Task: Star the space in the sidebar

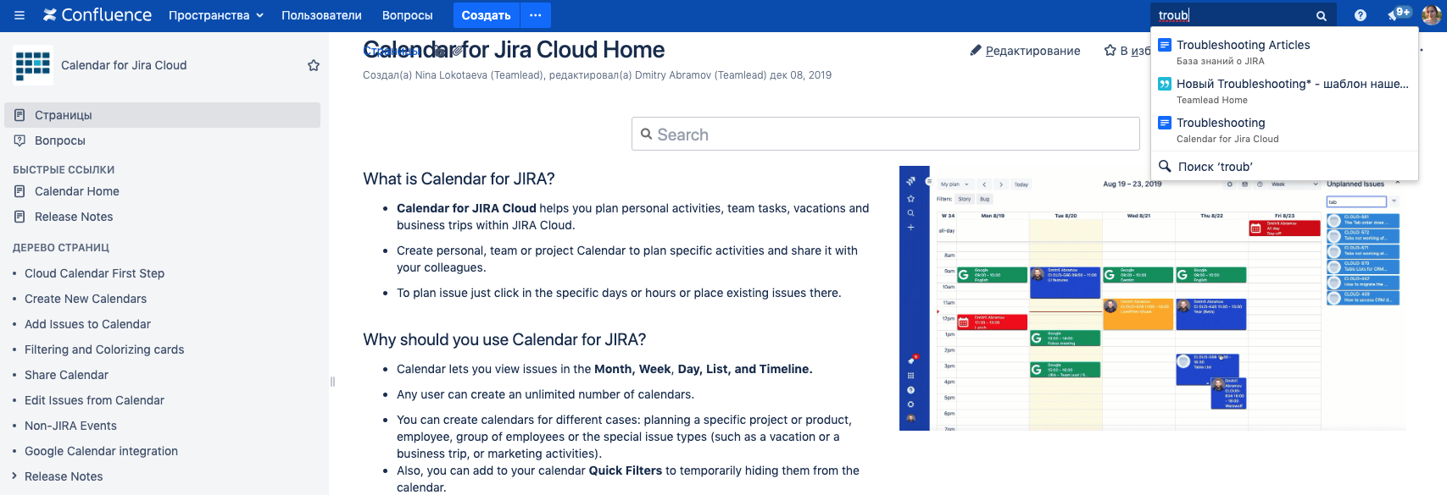Action: coord(314,65)
